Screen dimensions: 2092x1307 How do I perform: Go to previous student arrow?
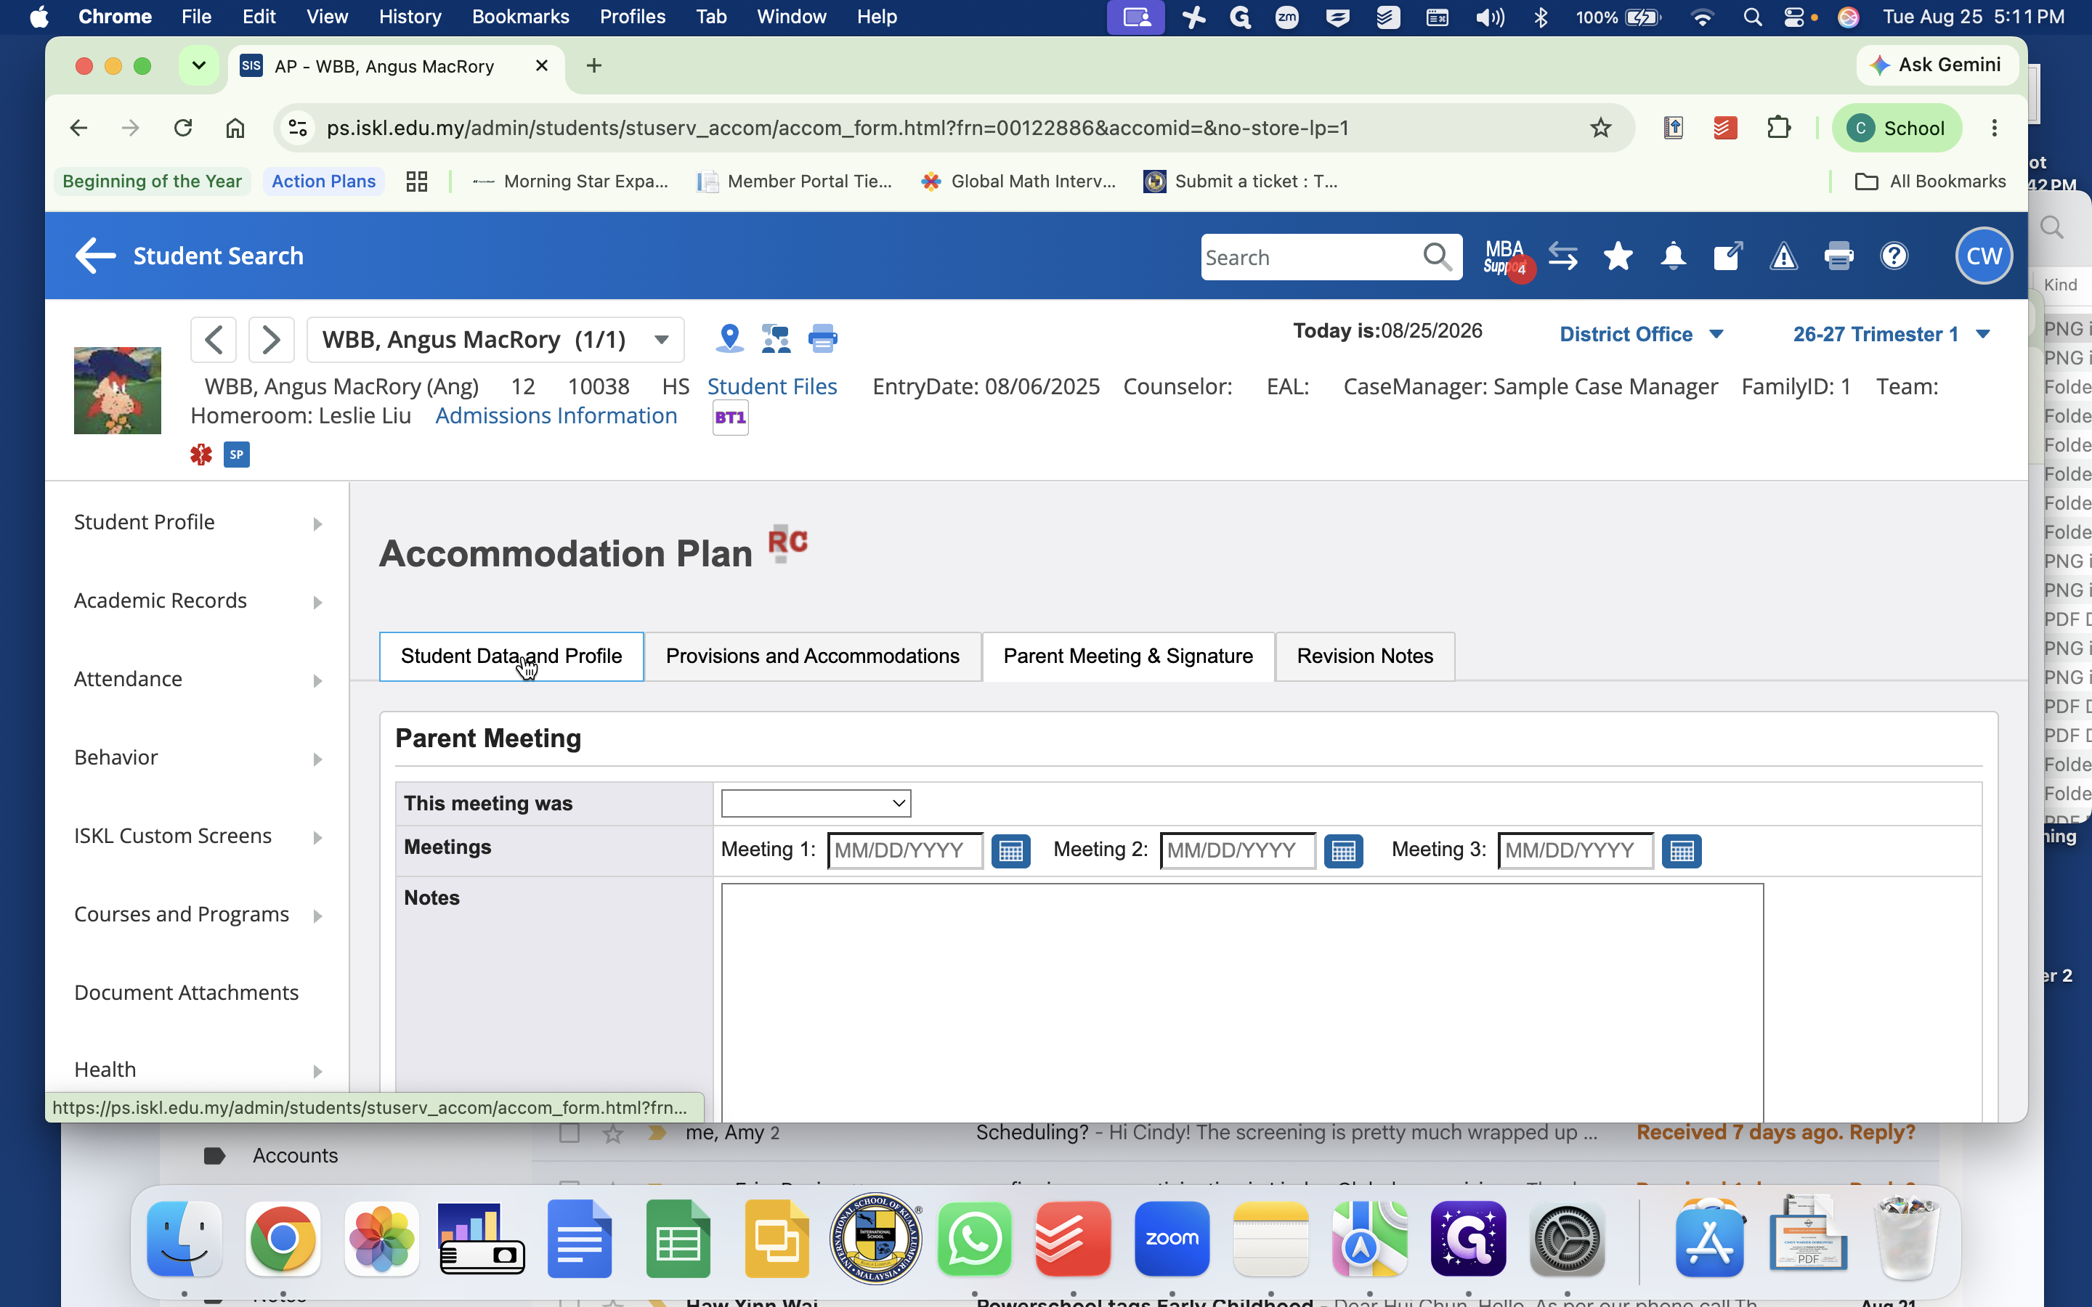[214, 340]
